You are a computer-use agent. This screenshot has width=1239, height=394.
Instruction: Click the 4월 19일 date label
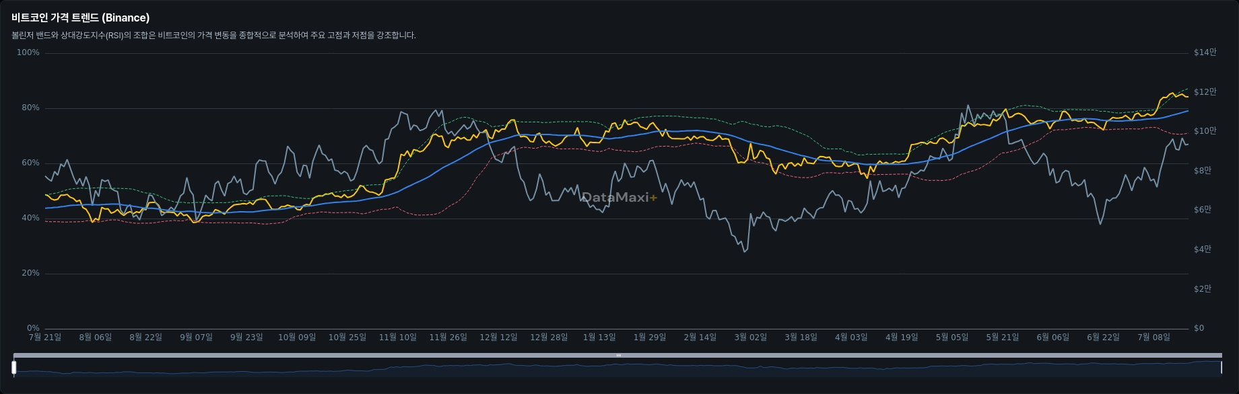pos(902,337)
